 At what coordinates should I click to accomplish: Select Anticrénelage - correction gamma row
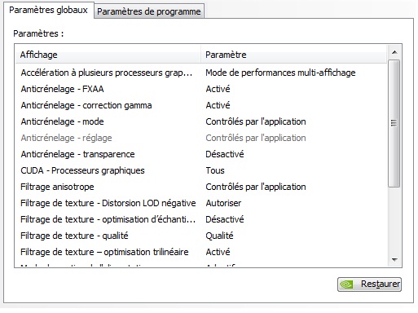201,105
